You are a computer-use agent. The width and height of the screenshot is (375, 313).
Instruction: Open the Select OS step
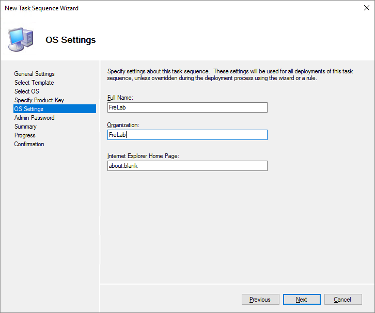[x=26, y=91]
